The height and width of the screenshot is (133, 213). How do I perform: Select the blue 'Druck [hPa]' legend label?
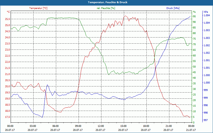173,8
